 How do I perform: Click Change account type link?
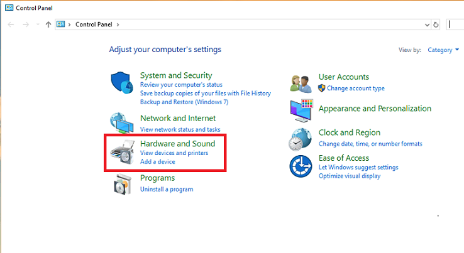[356, 89]
